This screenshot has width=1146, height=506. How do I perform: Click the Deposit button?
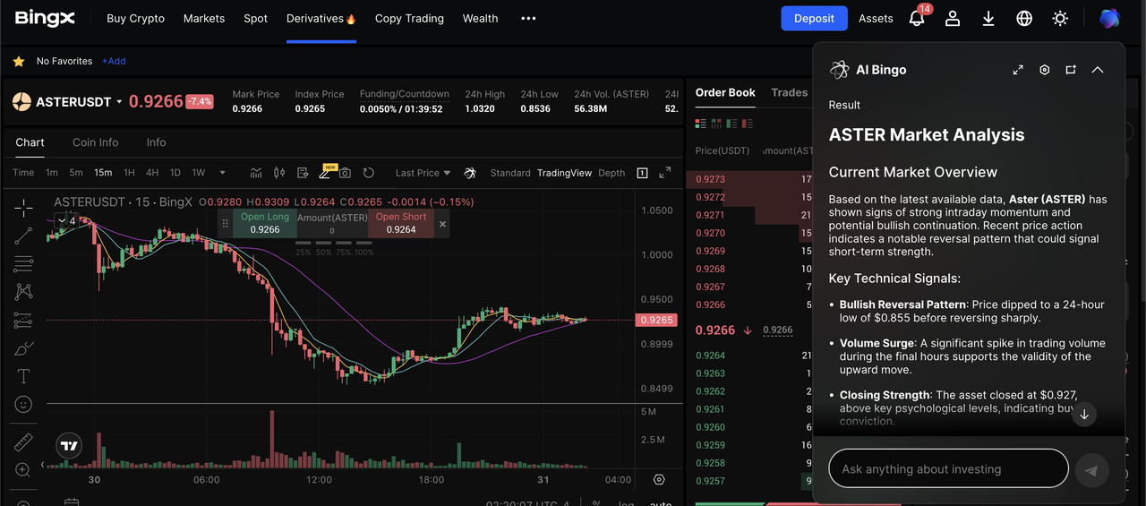tap(814, 18)
